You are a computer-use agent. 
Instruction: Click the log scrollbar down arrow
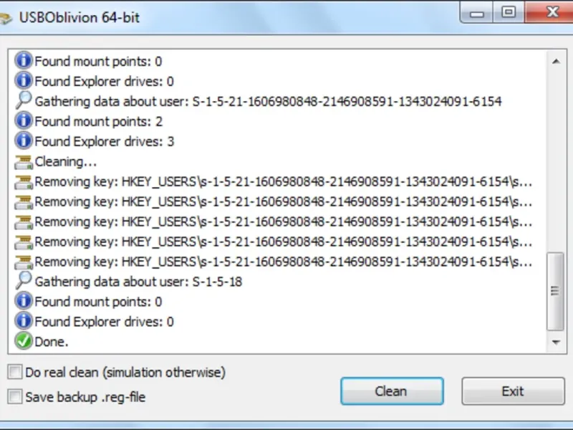click(x=557, y=343)
